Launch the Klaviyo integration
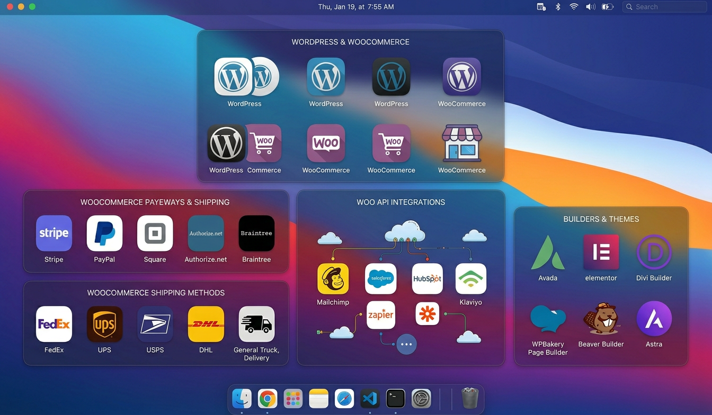712x415 pixels. click(471, 278)
